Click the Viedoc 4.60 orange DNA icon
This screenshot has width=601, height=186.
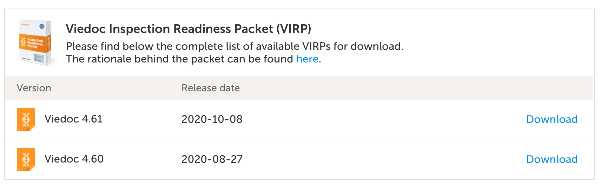tap(26, 159)
